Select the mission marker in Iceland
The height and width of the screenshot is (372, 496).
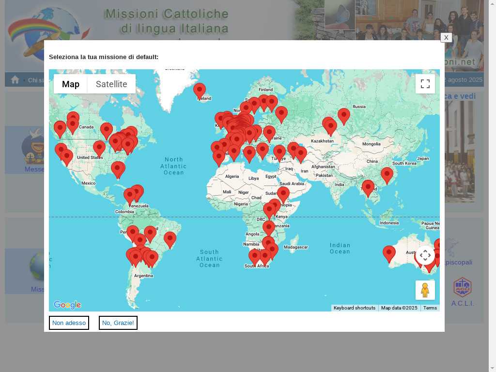point(200,91)
